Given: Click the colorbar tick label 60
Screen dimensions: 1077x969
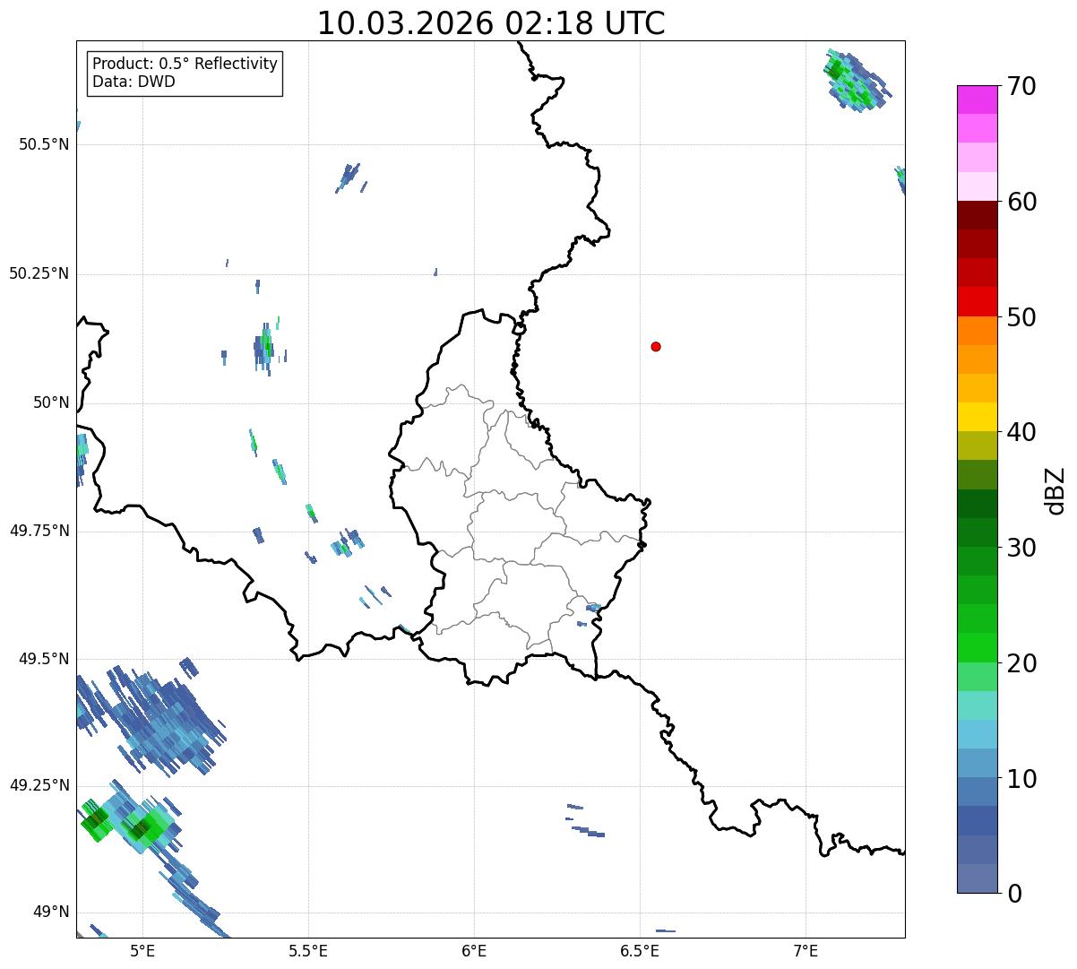Looking at the screenshot, I should [1021, 202].
